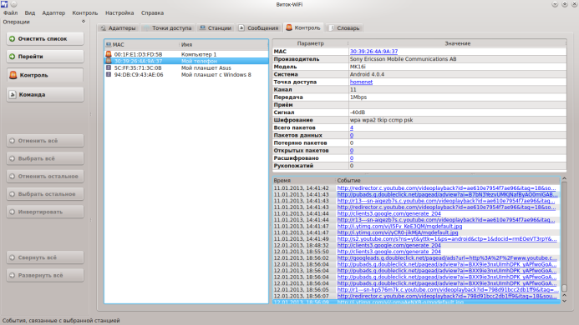Image resolution: width=579 pixels, height=325 pixels.
Task: Open the Контроль menu
Action: 85,12
